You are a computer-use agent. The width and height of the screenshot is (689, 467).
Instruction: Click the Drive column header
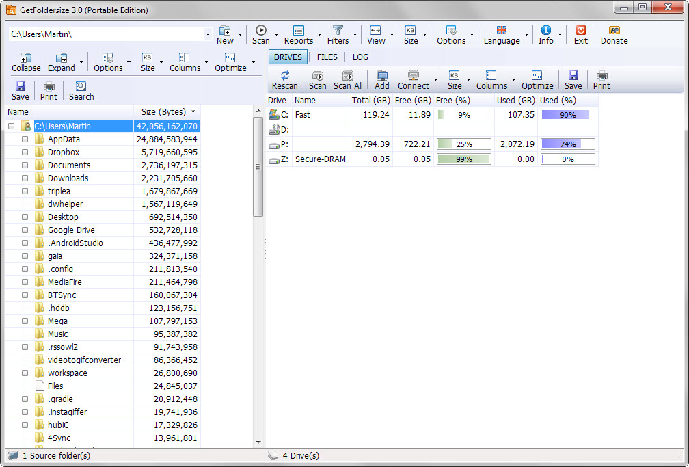click(279, 101)
